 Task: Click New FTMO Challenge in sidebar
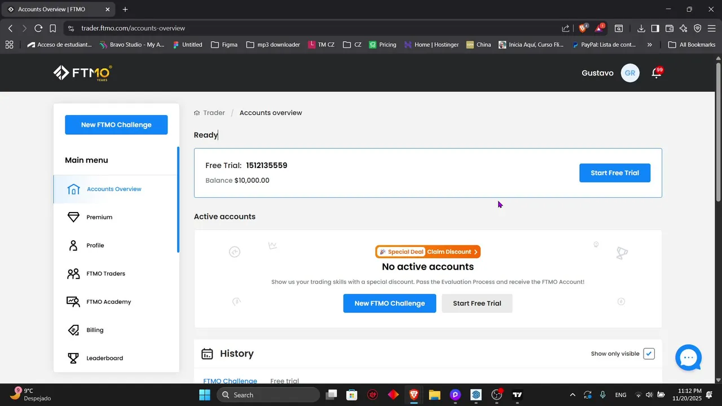[116, 125]
